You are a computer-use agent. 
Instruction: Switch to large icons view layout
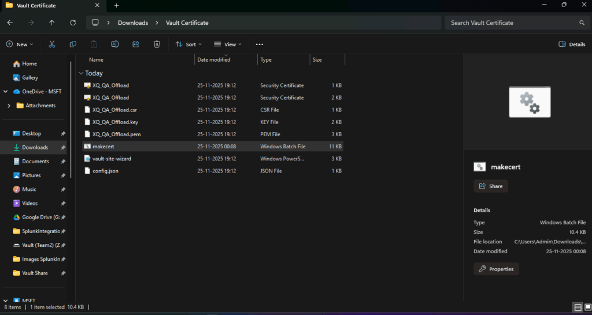click(587, 307)
